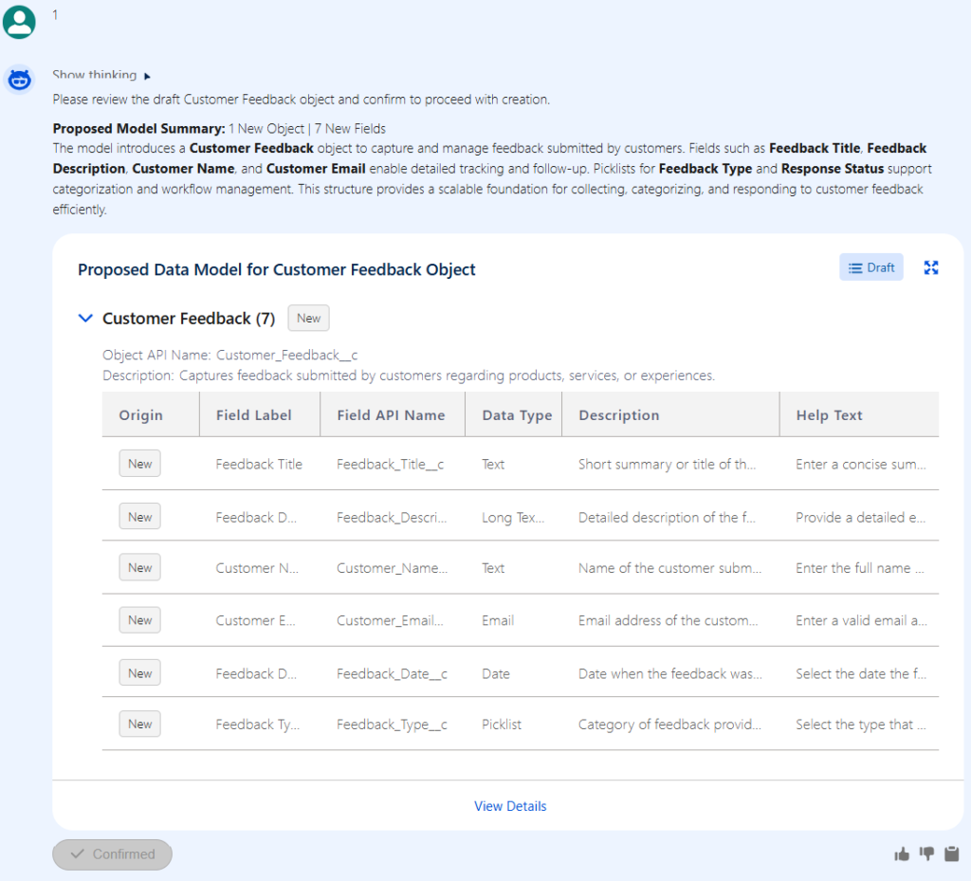Click 'Short summary or title of th...' description

667,465
